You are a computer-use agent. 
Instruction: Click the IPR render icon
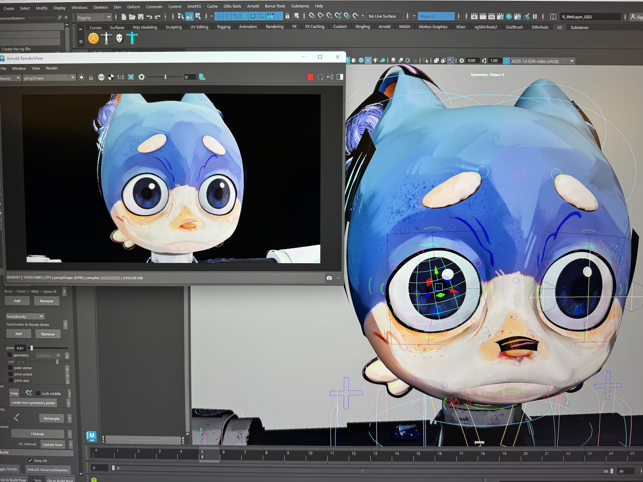pos(491,16)
